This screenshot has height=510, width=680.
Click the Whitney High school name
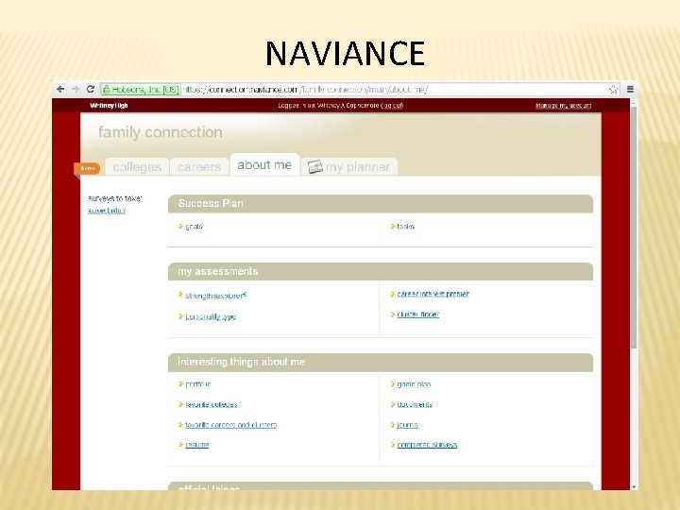pyautogui.click(x=109, y=106)
